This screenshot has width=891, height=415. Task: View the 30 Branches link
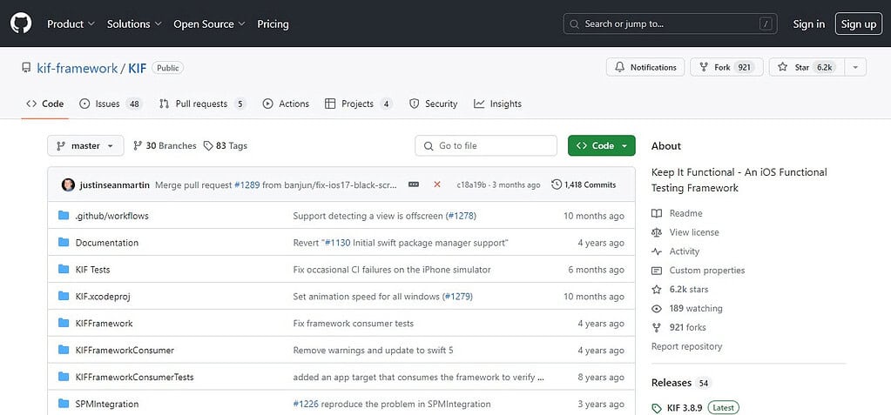coord(165,146)
